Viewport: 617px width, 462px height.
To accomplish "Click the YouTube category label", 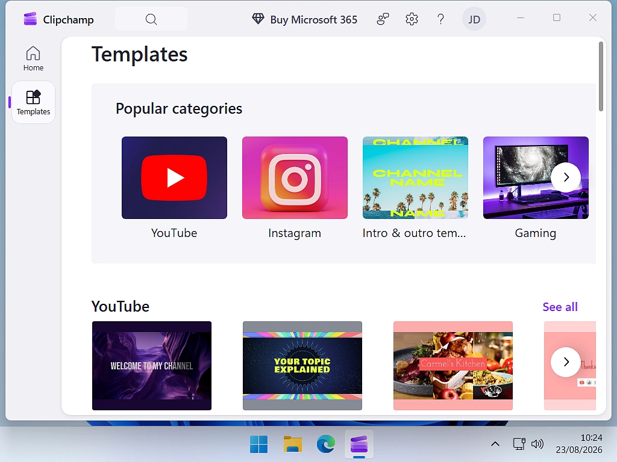I will [x=174, y=233].
